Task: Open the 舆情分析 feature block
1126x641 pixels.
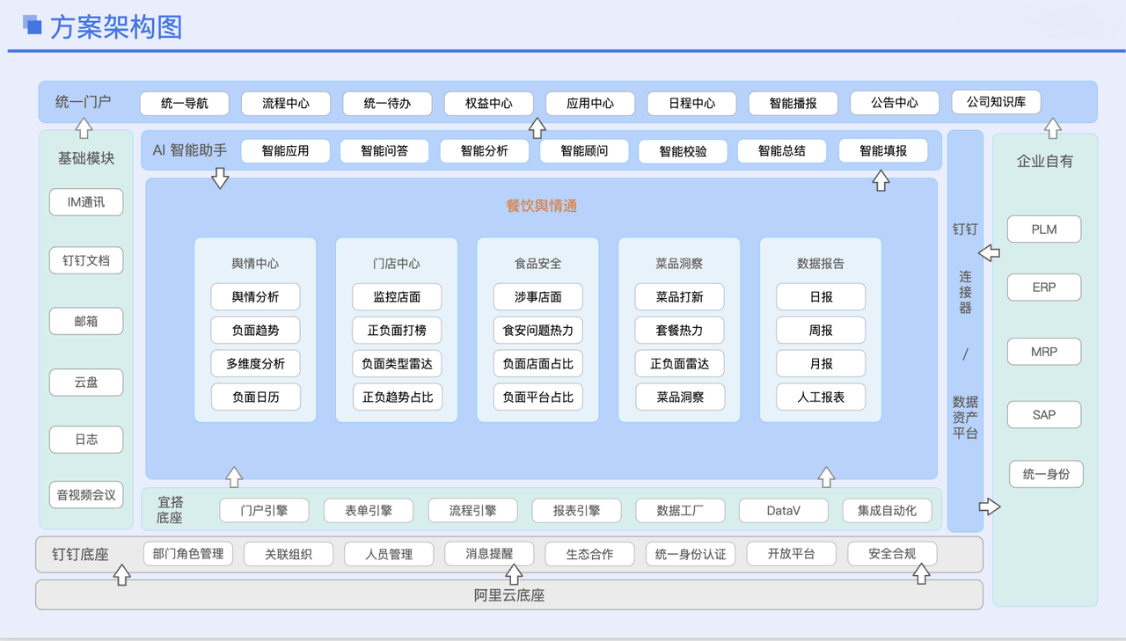Action: coord(255,296)
